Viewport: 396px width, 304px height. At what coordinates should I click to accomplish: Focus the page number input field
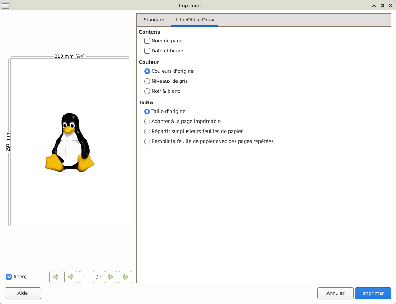(87, 277)
